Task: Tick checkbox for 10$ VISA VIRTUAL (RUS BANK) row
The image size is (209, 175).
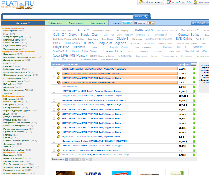Action: pos(54,91)
